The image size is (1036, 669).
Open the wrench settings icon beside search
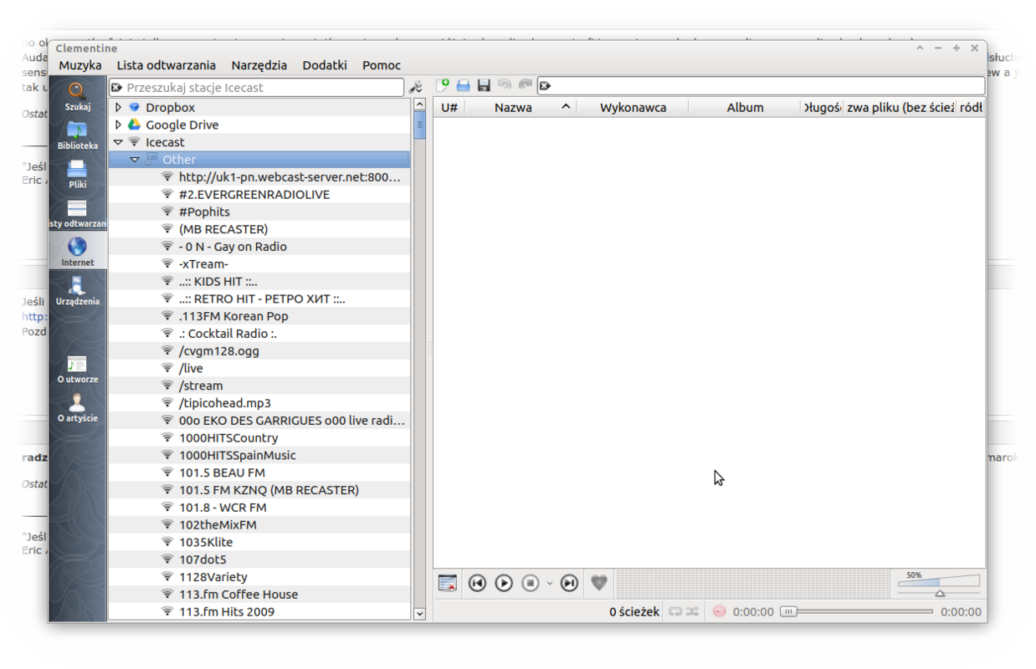416,87
